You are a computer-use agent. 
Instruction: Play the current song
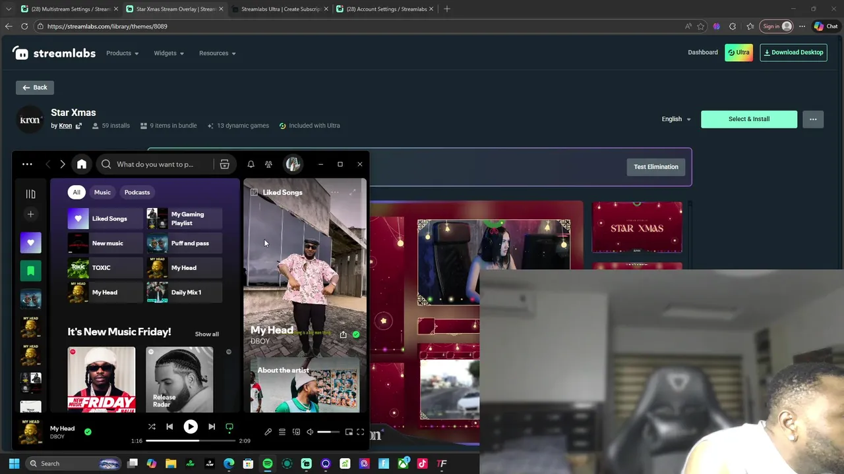point(191,427)
